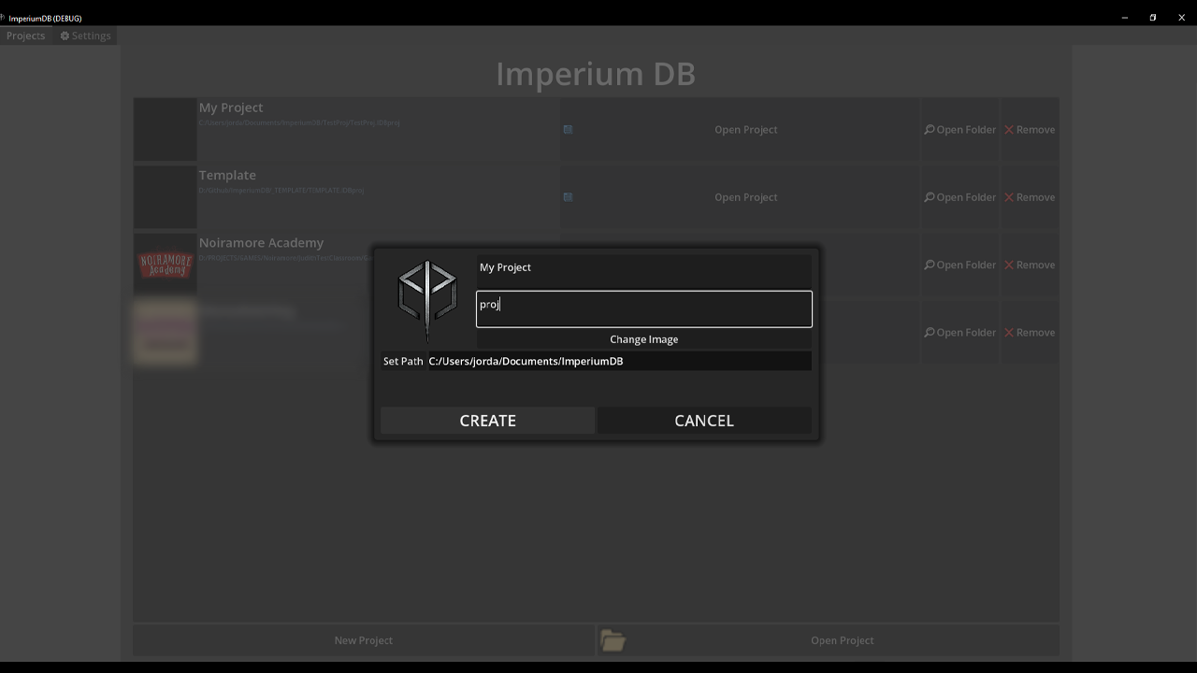Click the New Project button at bottom

click(364, 640)
